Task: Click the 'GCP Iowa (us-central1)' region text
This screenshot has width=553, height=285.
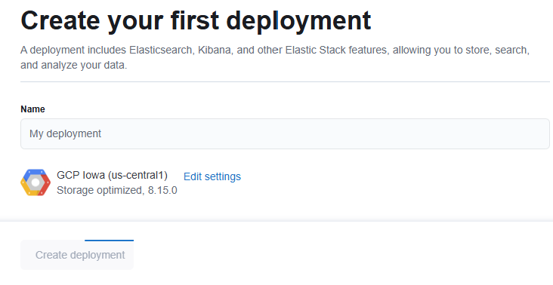Action: point(112,175)
